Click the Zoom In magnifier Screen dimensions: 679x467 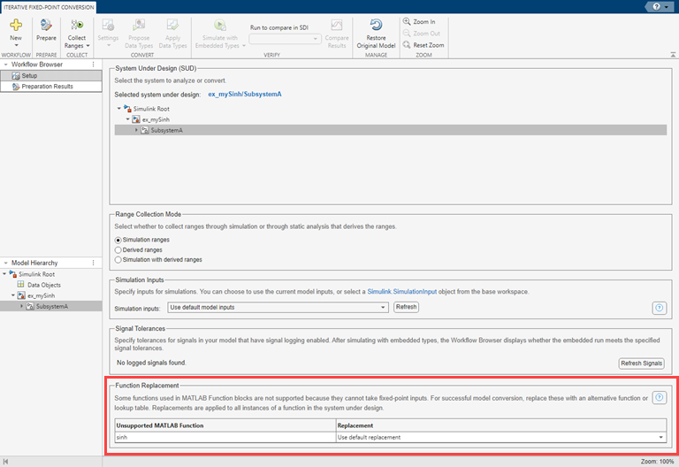[407, 21]
